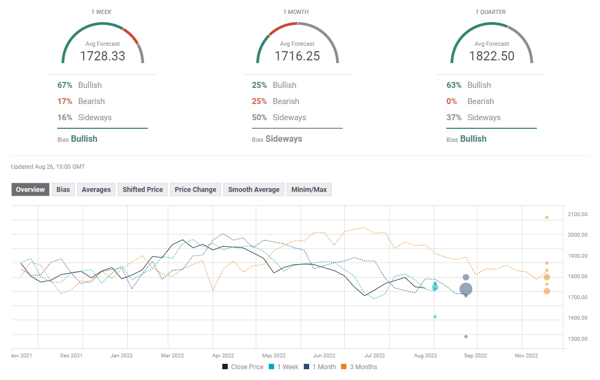The image size is (600, 380).
Task: Select the Averages tab
Action: tap(96, 190)
